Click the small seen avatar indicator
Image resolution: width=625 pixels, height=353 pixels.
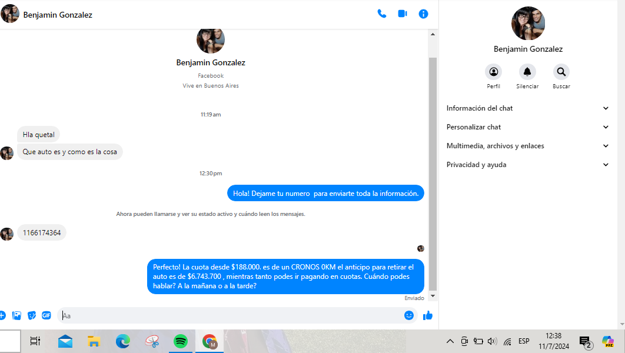pyautogui.click(x=421, y=249)
